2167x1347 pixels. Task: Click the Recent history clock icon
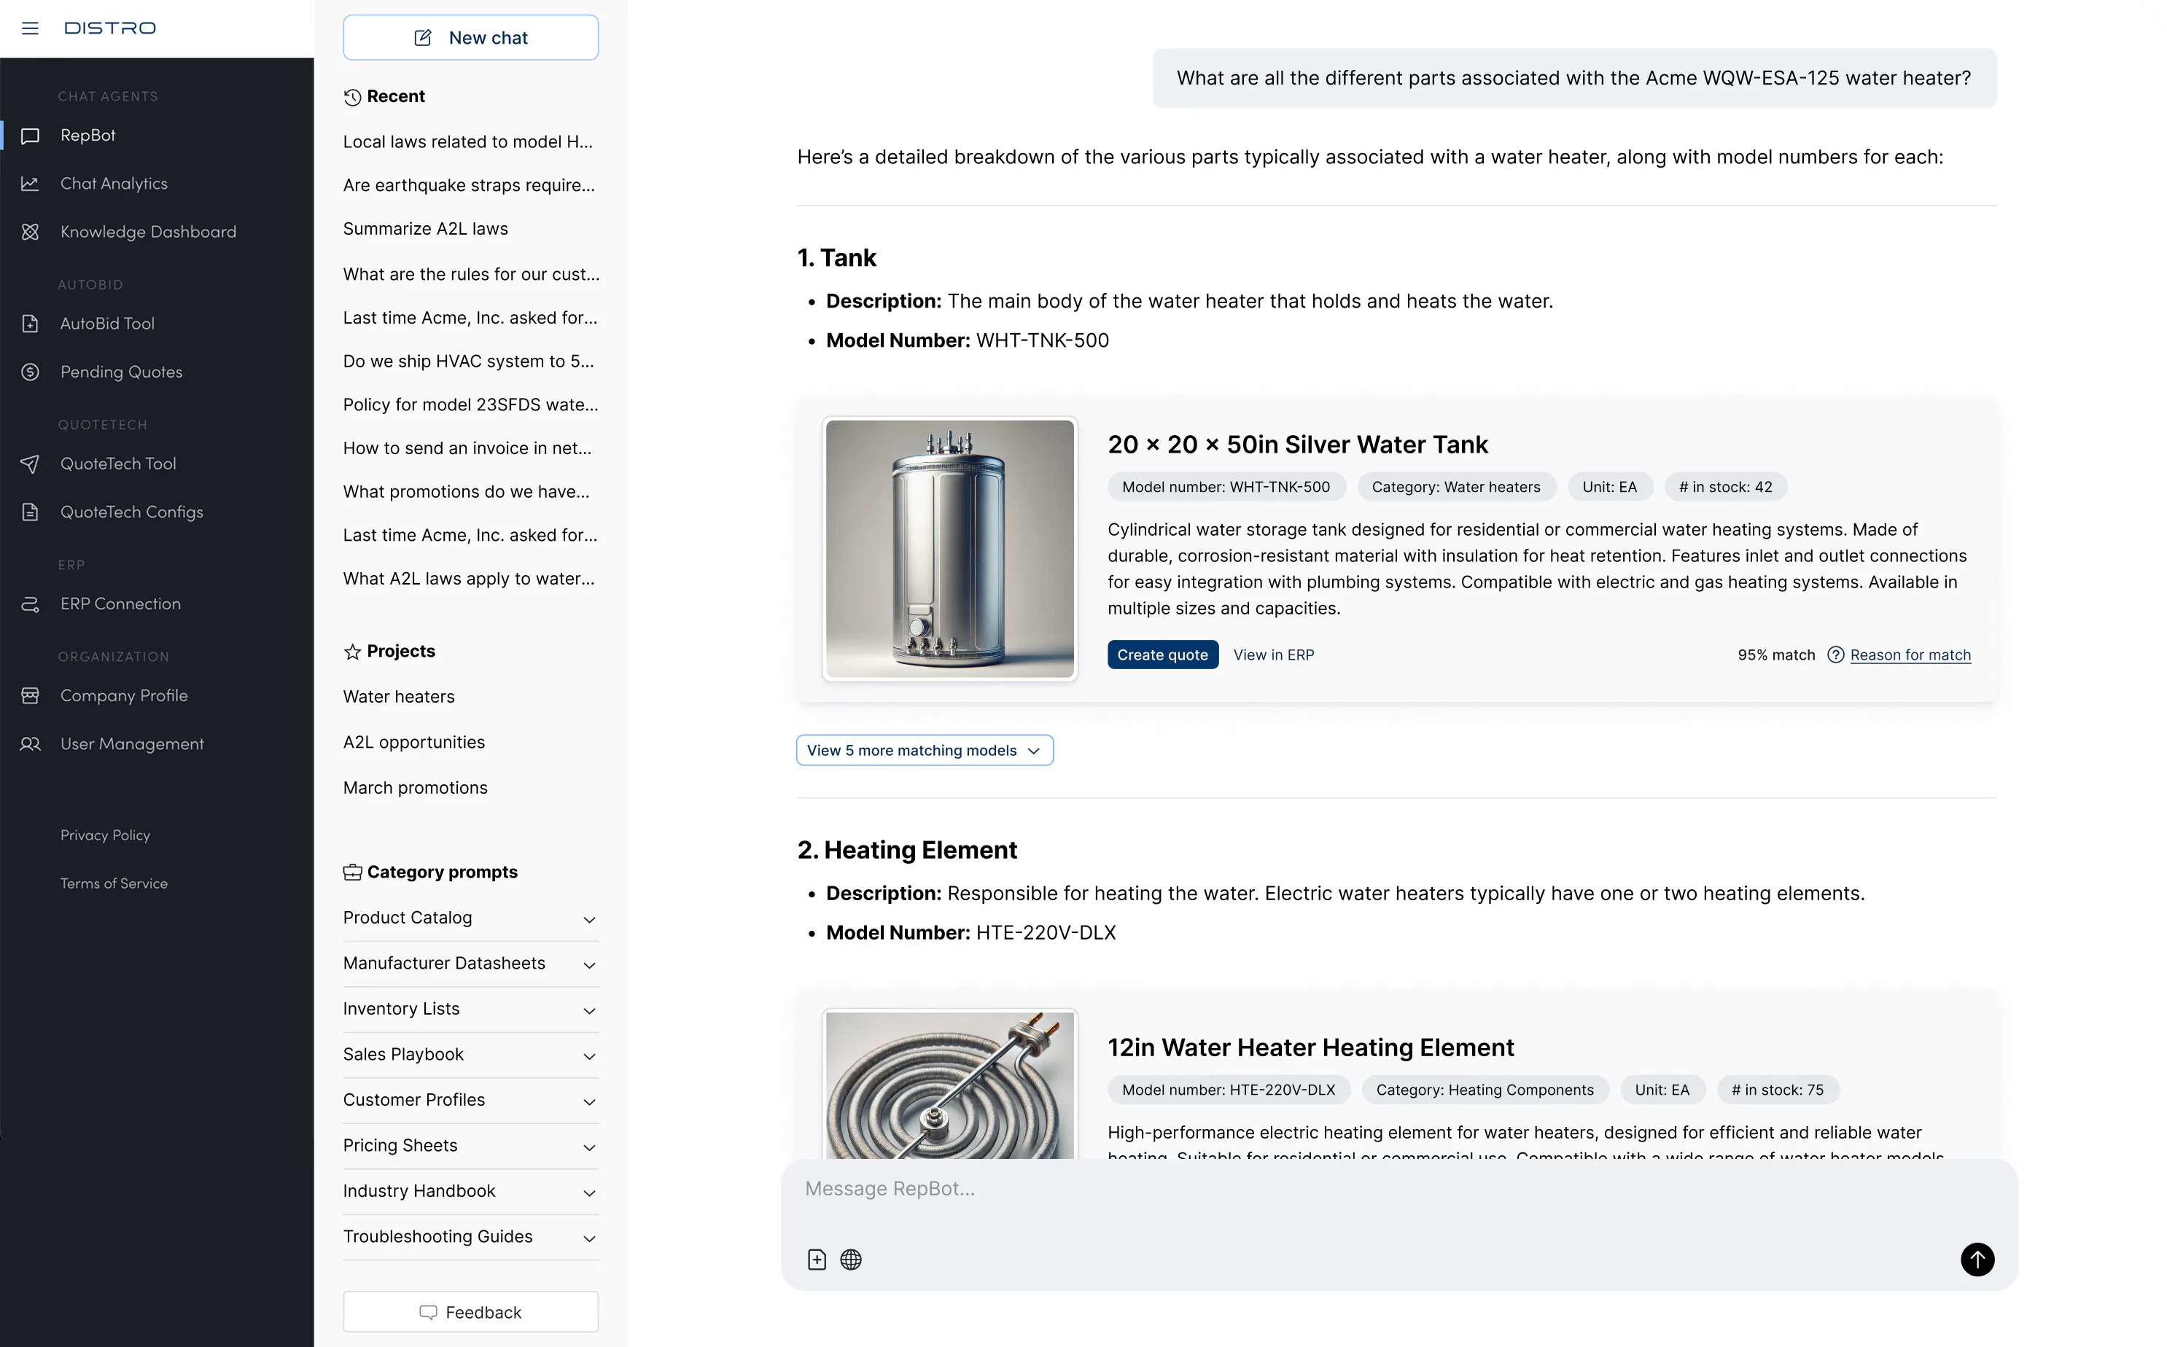coord(352,97)
